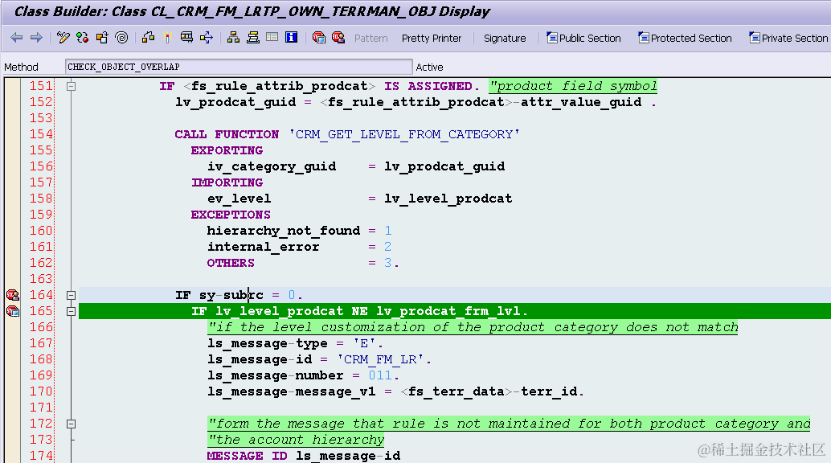Activate the class with the magic wand icon
Viewport: 831px width, 463px height.
tap(167, 38)
